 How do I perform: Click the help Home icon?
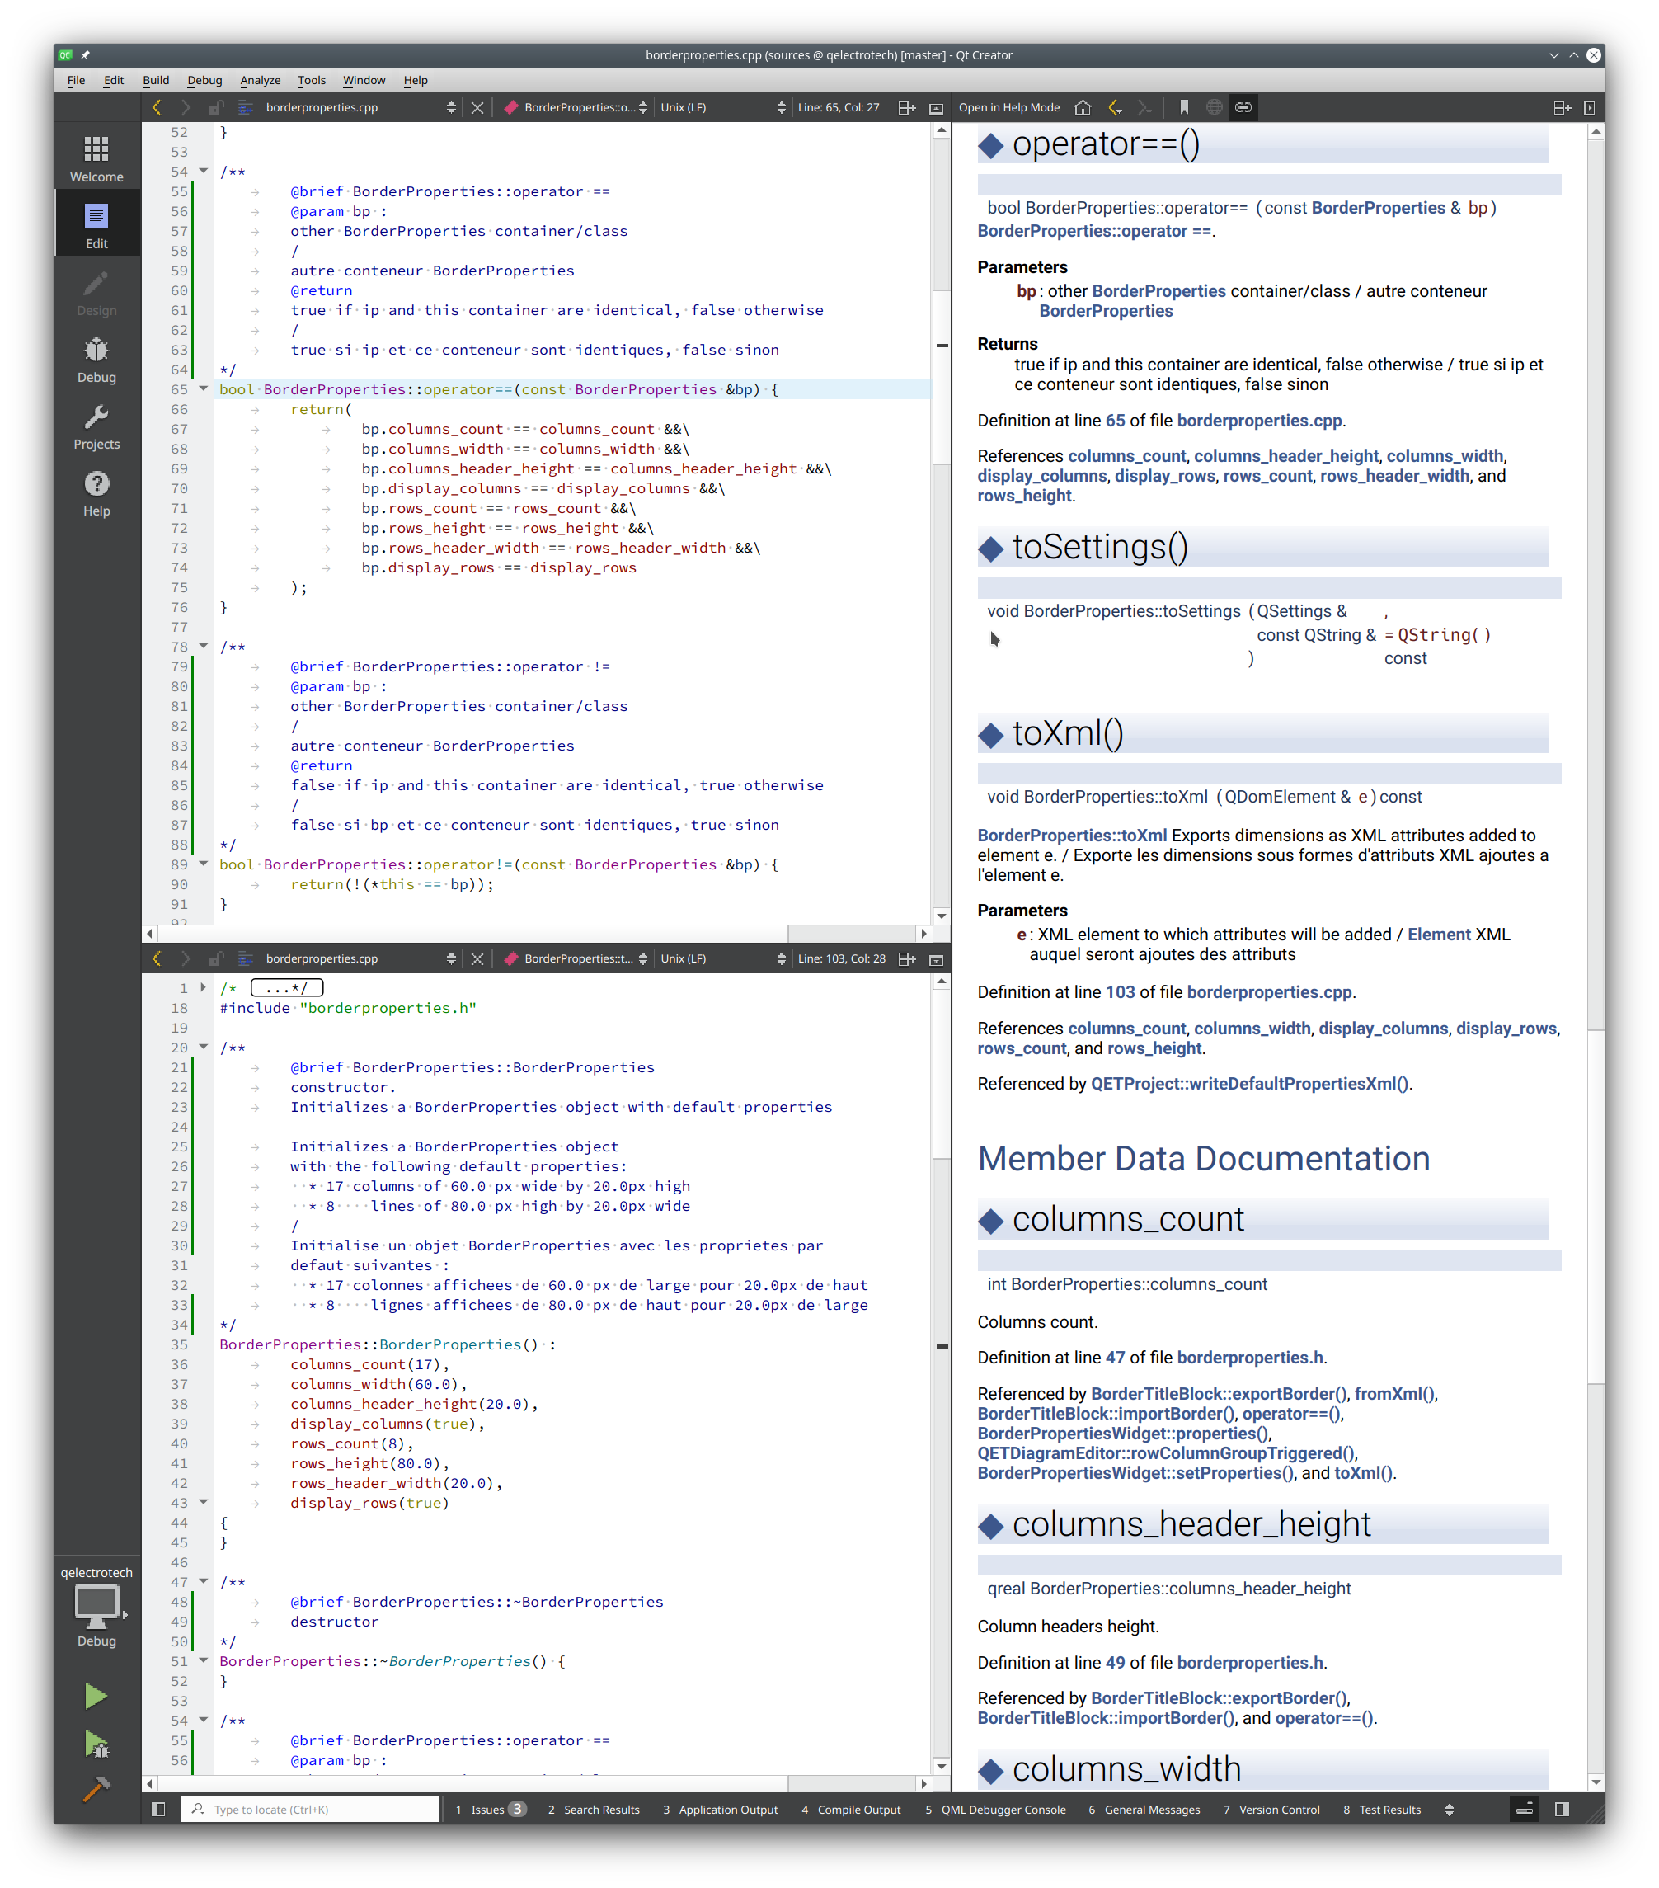[1083, 107]
